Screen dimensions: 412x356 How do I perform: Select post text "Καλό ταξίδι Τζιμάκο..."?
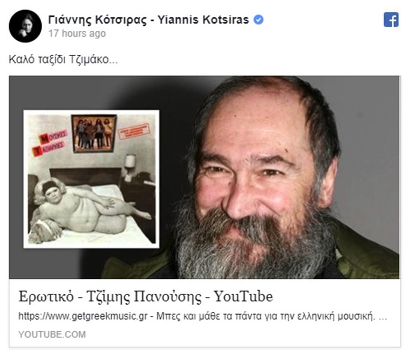tap(63, 60)
